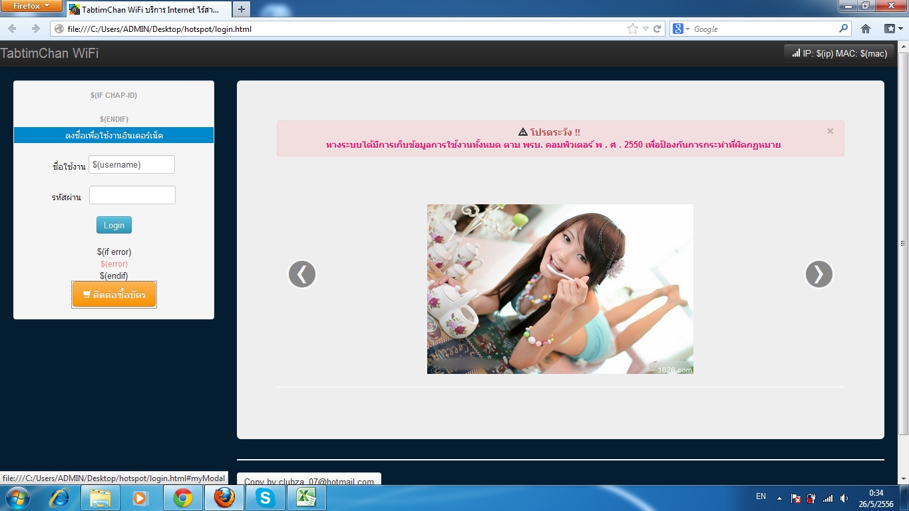Launch Internet Explorer from the taskbar
Image resolution: width=909 pixels, height=511 pixels.
[60, 498]
